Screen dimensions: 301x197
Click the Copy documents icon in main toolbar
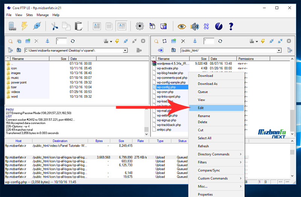[x=66, y=26]
